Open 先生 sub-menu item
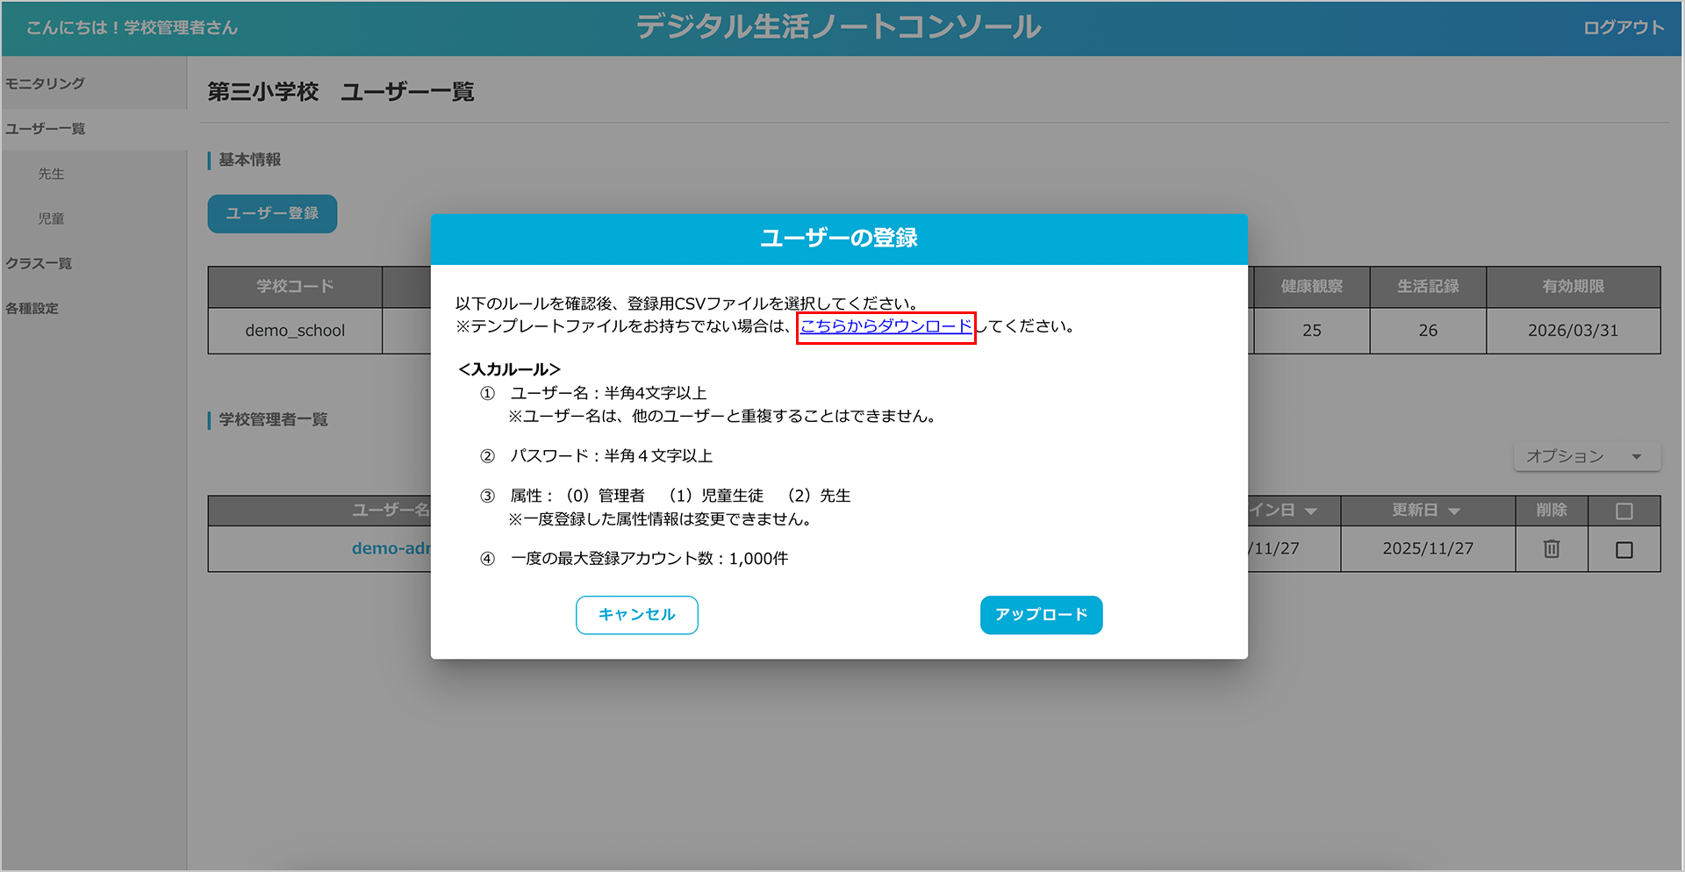 coord(51,174)
